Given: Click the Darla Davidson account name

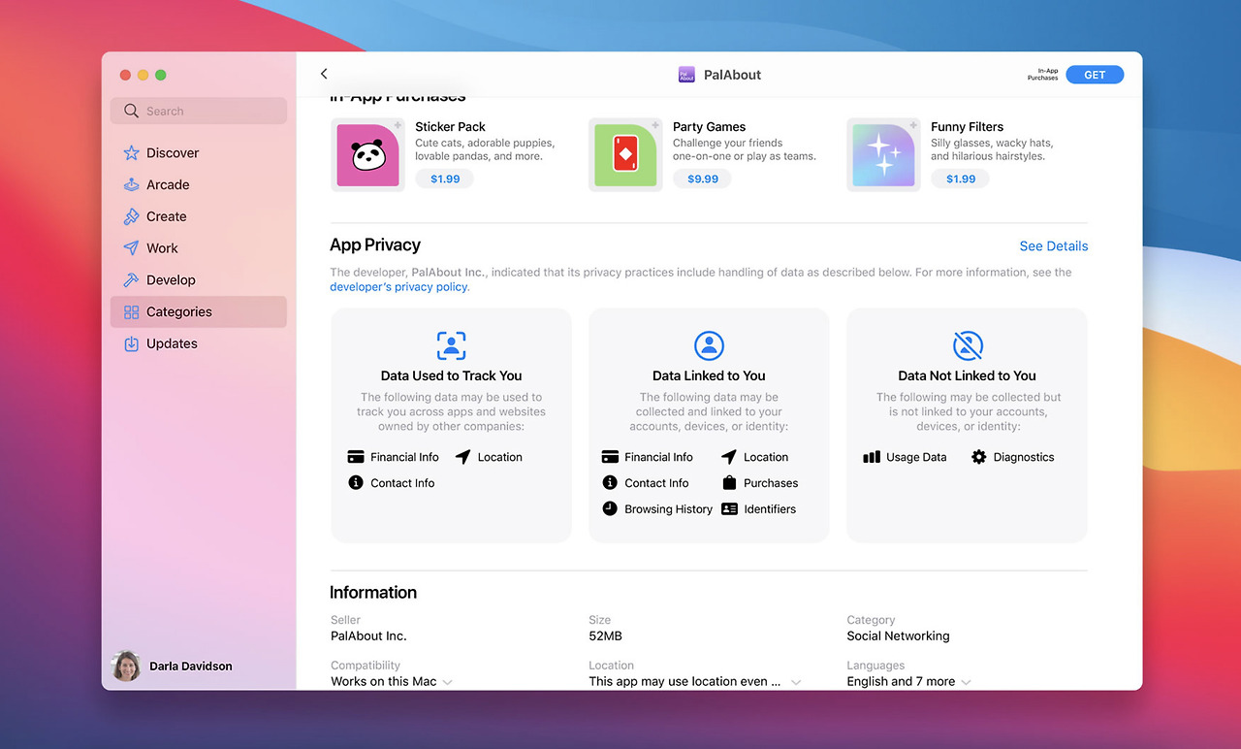Looking at the screenshot, I should [x=191, y=667].
